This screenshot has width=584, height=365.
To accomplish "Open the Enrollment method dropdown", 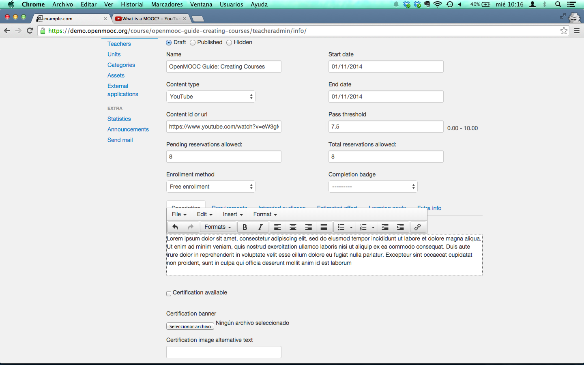I will (211, 187).
